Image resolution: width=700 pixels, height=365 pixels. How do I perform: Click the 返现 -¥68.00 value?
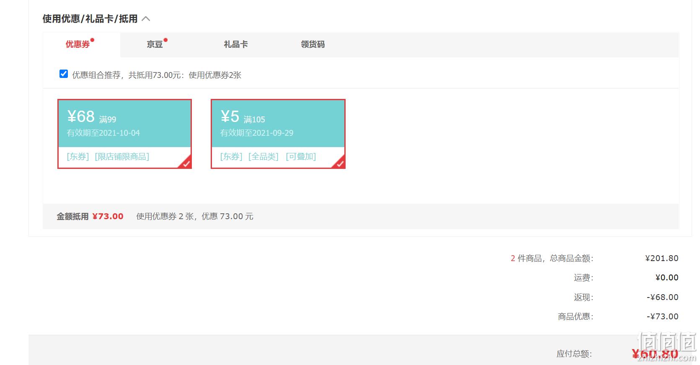pyautogui.click(x=663, y=298)
